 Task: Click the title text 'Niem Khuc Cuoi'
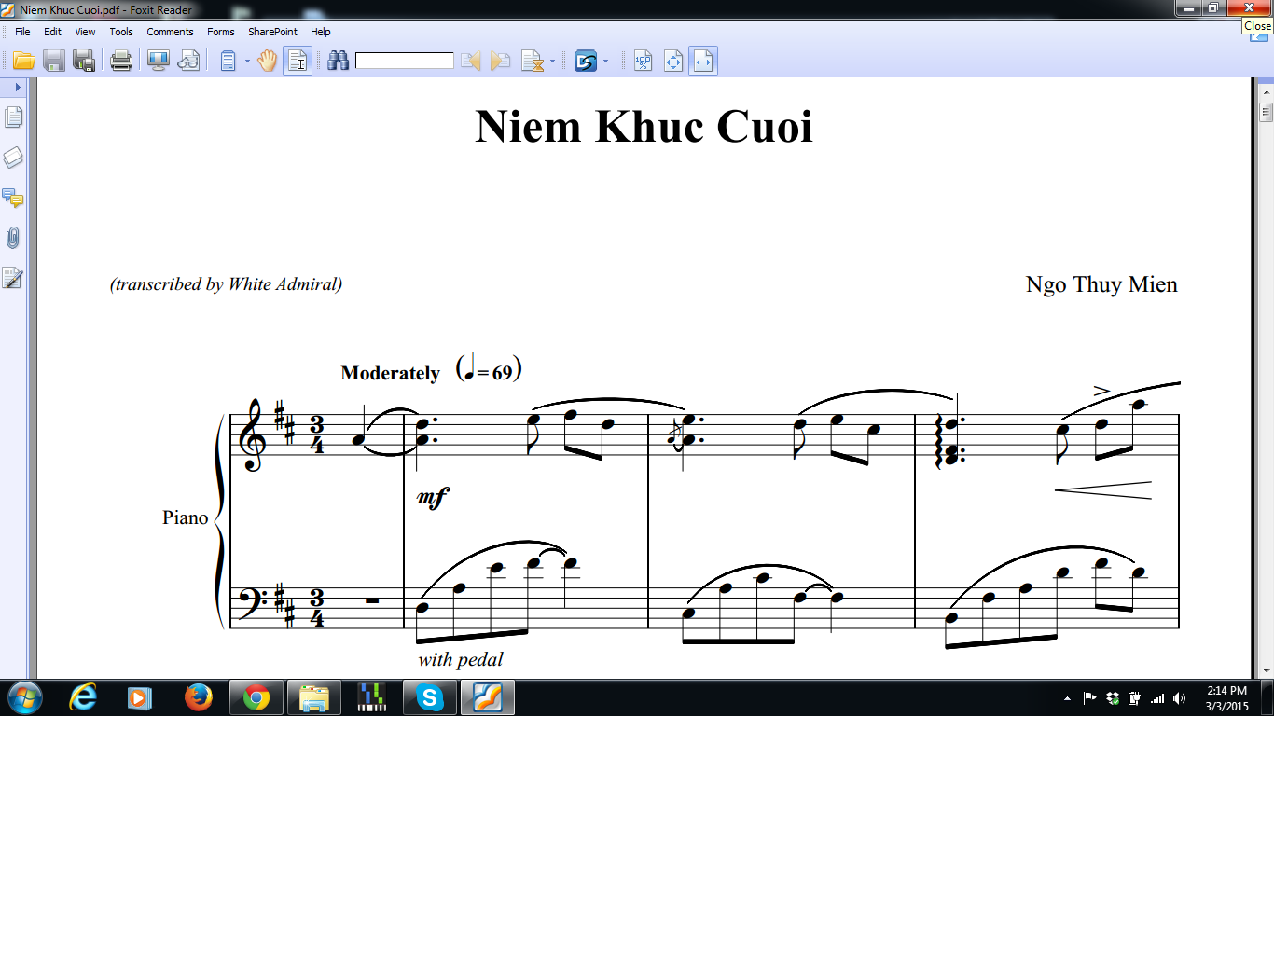pos(644,127)
